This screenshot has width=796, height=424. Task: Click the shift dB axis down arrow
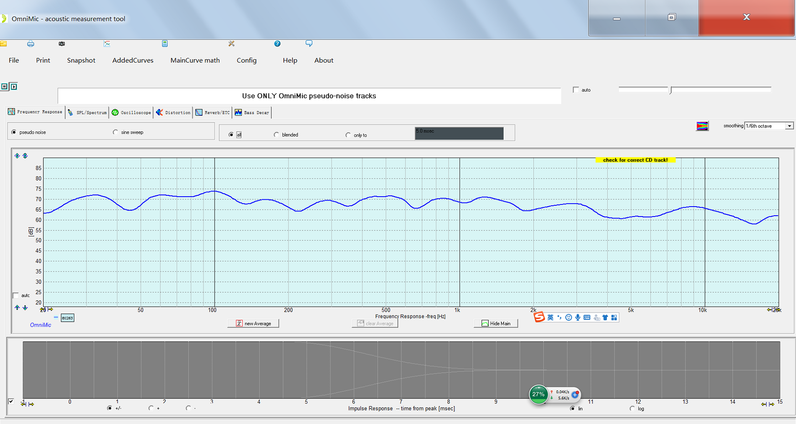click(x=25, y=308)
